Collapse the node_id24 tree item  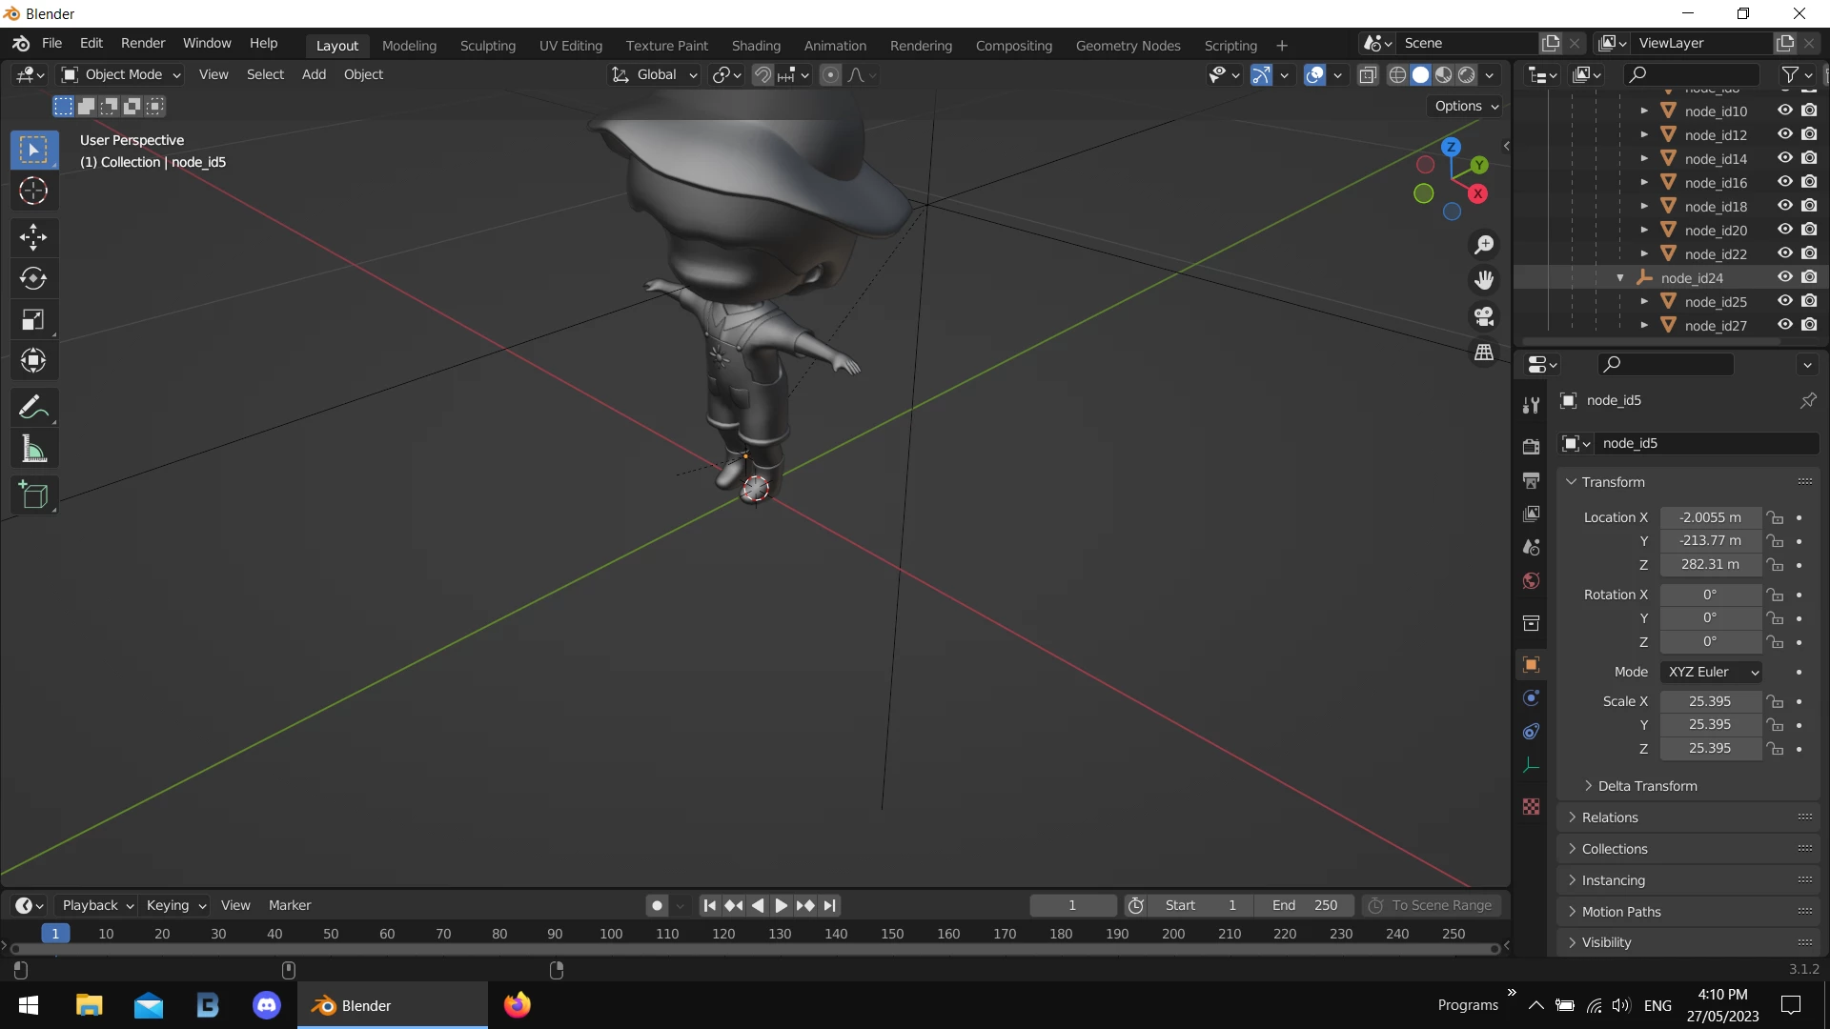click(x=1620, y=278)
